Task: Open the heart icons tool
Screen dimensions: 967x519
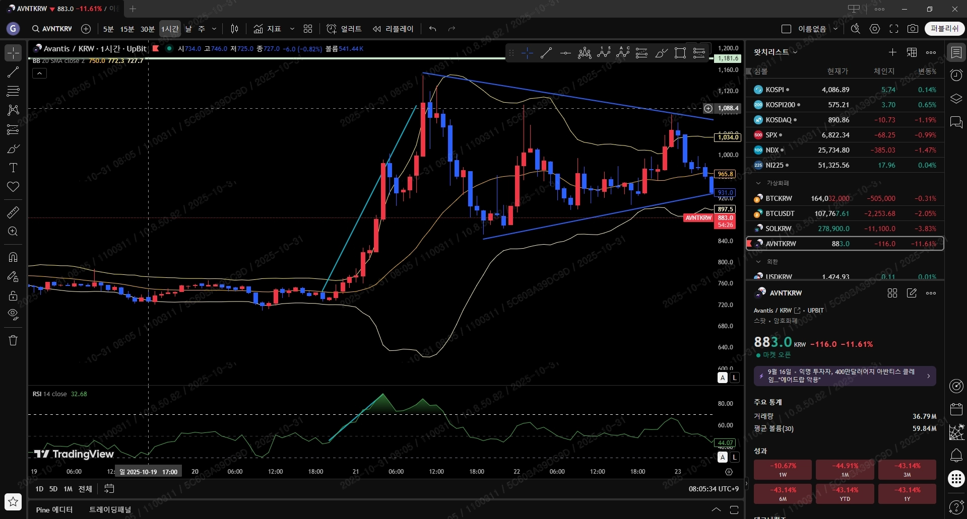Action: [x=13, y=187]
